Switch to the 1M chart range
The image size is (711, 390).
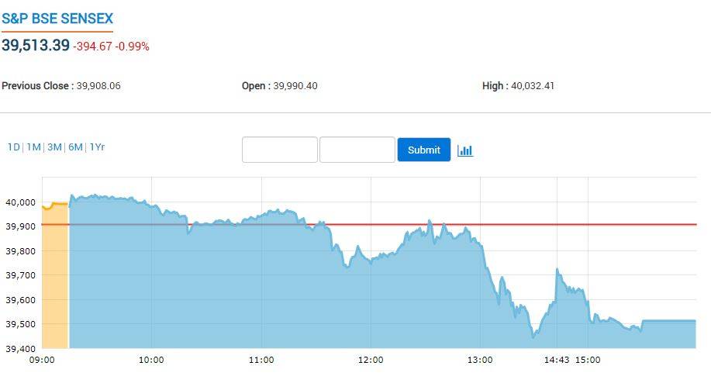pyautogui.click(x=33, y=147)
